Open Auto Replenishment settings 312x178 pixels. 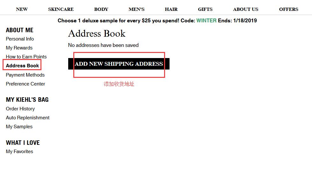pyautogui.click(x=28, y=118)
